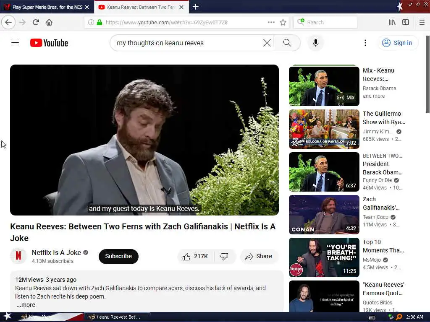Play Top 10 Moments MsMojo thumbnail
Image resolution: width=430 pixels, height=322 pixels.
[x=324, y=257]
